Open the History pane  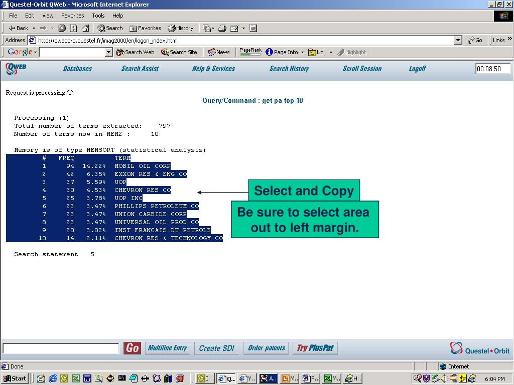(181, 28)
